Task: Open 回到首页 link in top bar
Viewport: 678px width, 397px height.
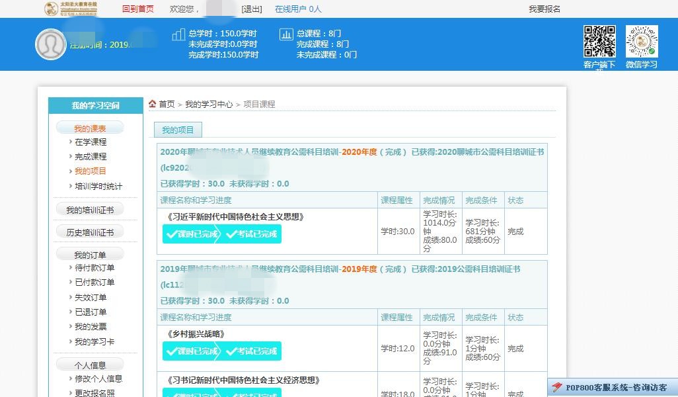Action: (x=137, y=9)
